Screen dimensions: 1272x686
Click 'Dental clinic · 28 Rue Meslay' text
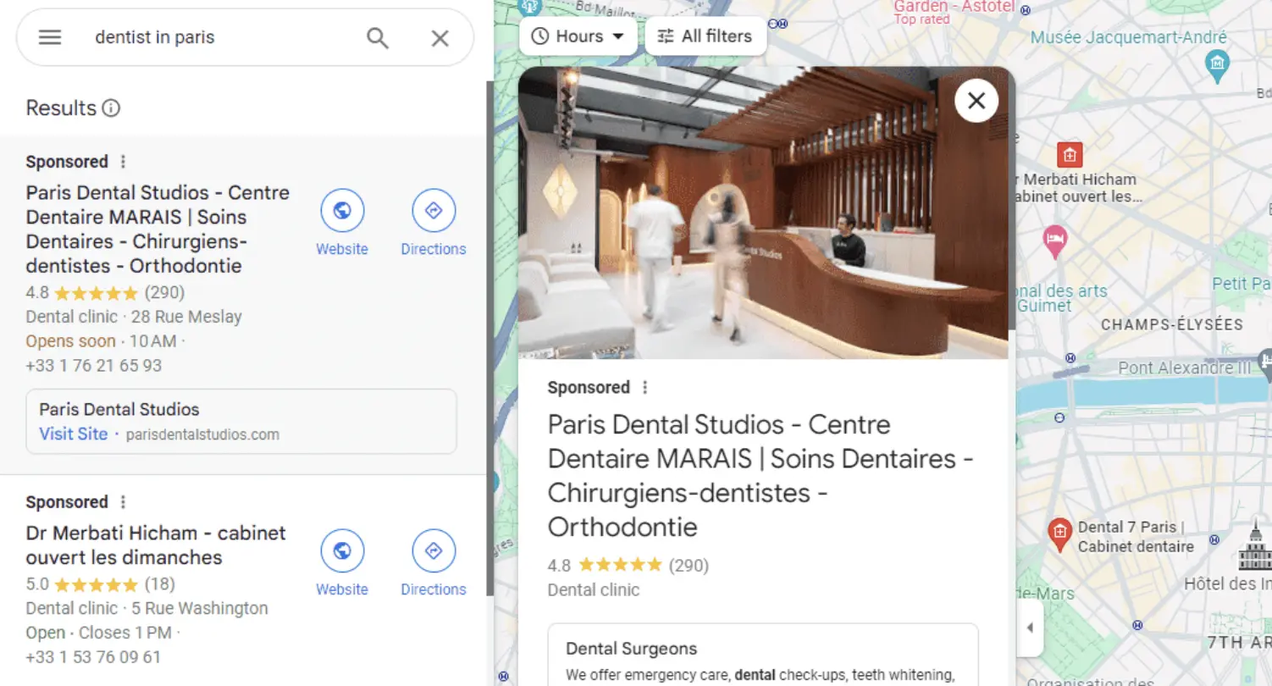[x=134, y=317]
